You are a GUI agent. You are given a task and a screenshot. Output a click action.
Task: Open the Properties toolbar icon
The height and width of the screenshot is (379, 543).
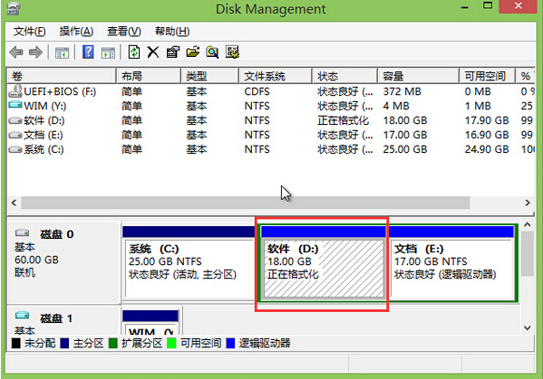[173, 52]
